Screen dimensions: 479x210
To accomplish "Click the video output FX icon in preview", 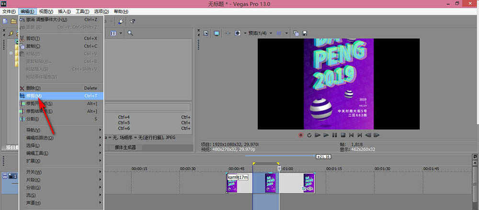I will tap(228, 33).
